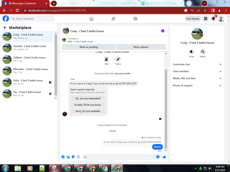The height and width of the screenshot is (172, 230).
Task: Send quick response 'Sorry, it's not available.'
Action: point(88,111)
